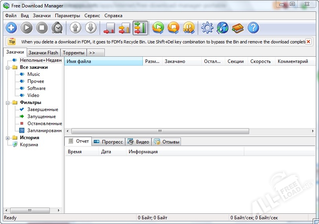
Task: Close the tip bar with red X
Action: coord(308,41)
